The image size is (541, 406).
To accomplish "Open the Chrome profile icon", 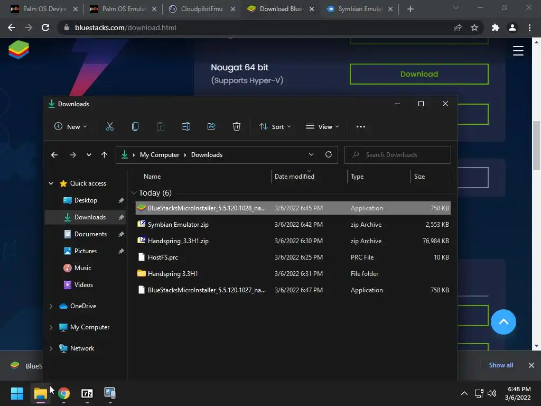I will point(512,27).
